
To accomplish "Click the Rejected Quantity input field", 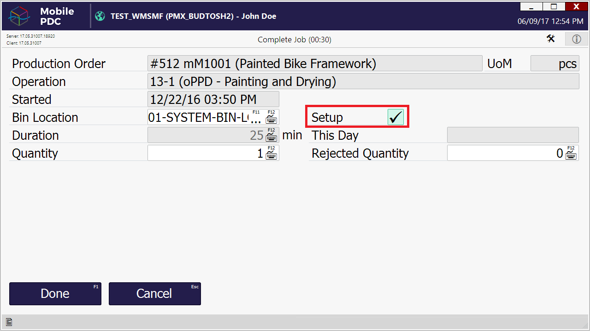I will 505,153.
